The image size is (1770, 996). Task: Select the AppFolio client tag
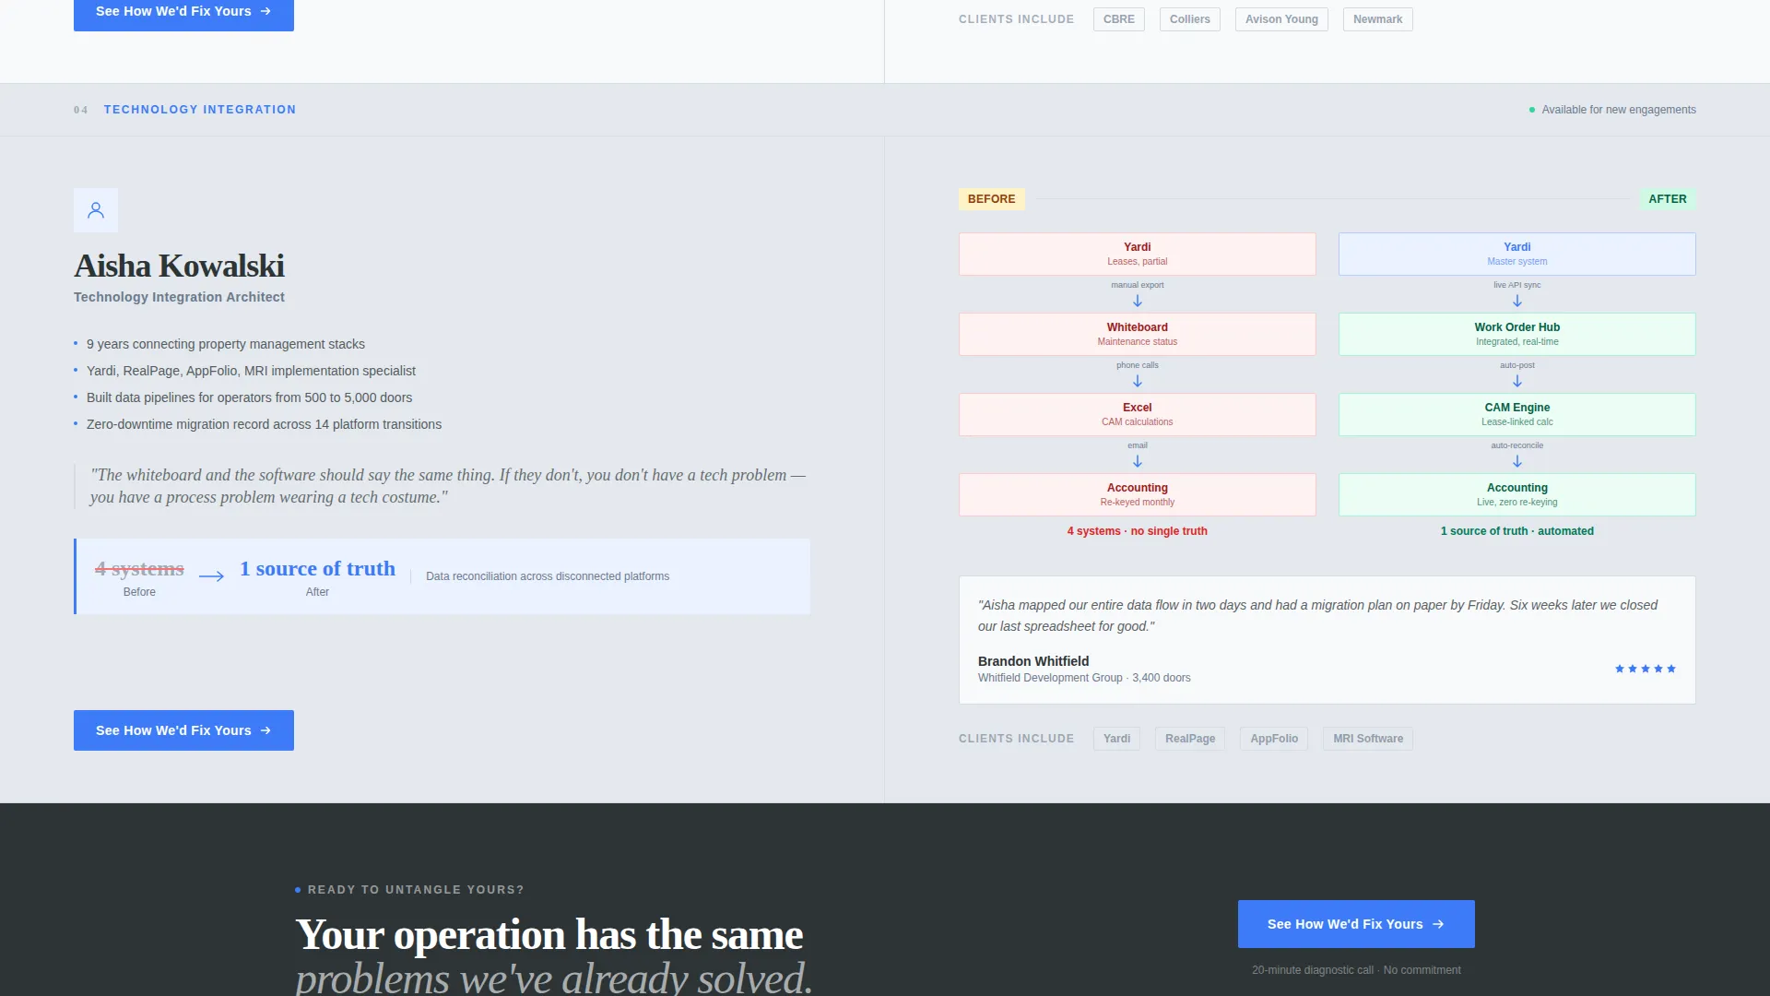pyautogui.click(x=1274, y=739)
